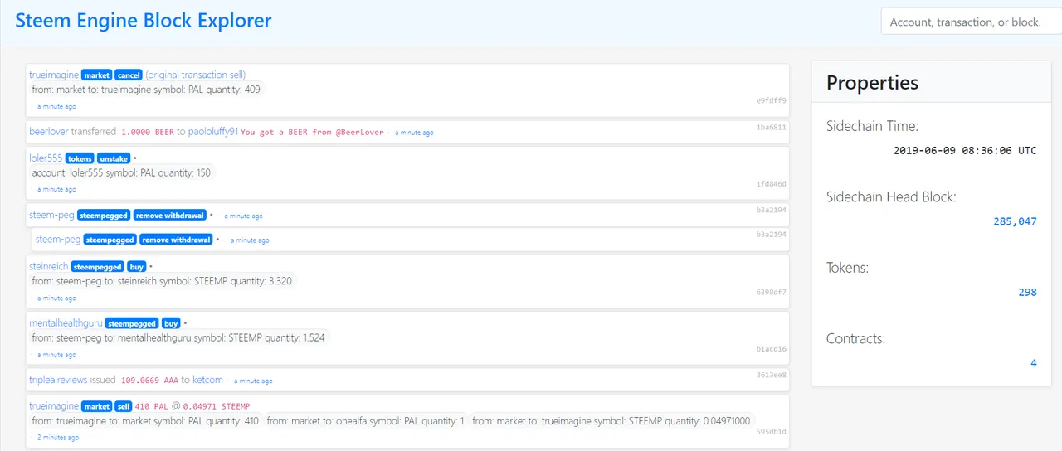
Task: Open mentalhealthguru account link
Action: (66, 322)
